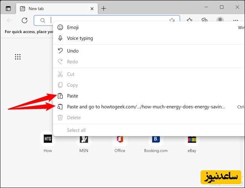Select Voice typing in context menu
This screenshot has height=188, width=245.
point(80,38)
